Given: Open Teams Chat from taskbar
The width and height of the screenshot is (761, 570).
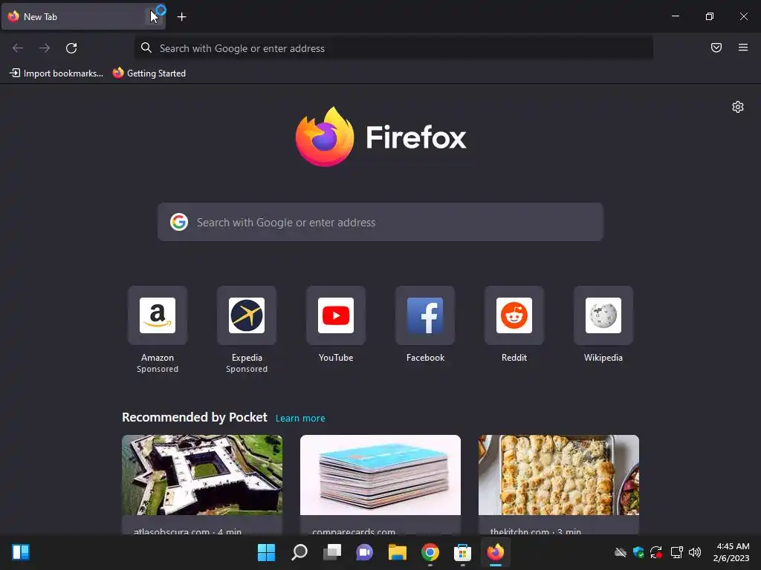Looking at the screenshot, I should (x=364, y=552).
